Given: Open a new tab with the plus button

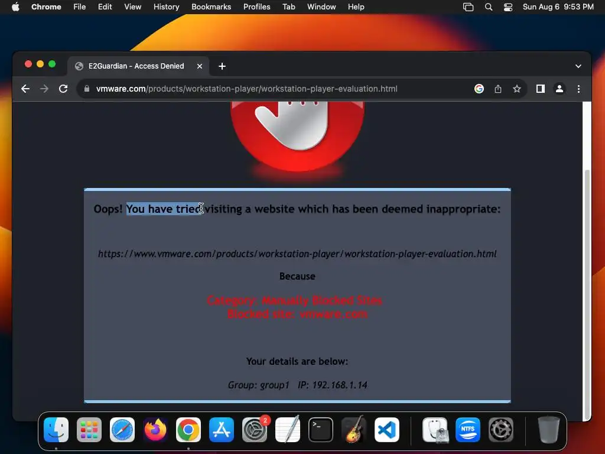Looking at the screenshot, I should (x=222, y=66).
